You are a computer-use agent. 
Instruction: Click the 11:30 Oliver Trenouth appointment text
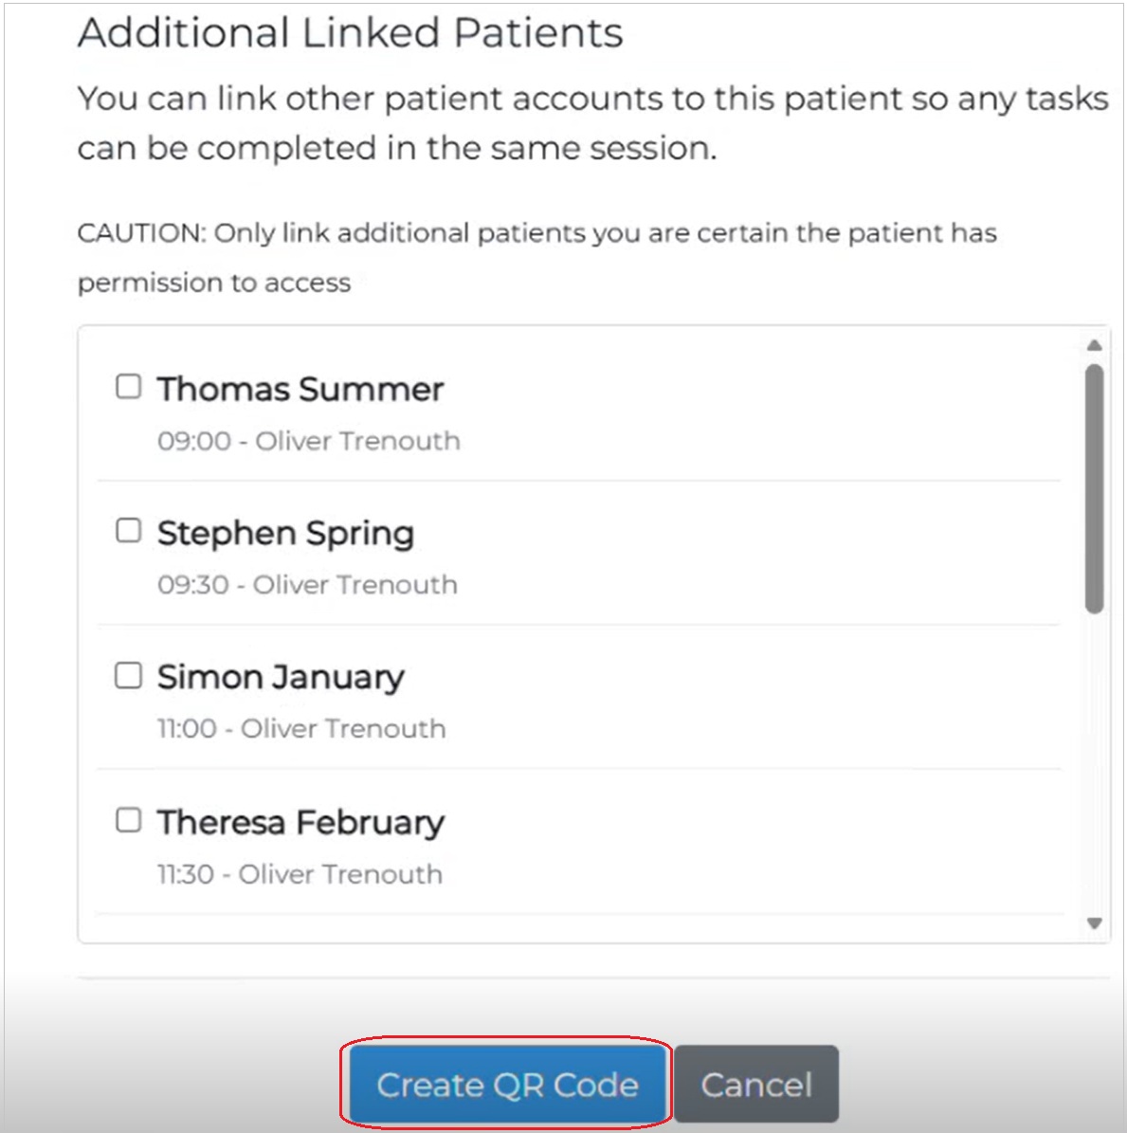(x=300, y=873)
